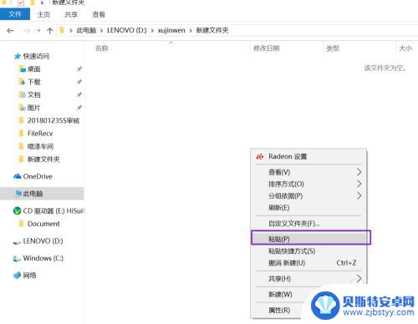Click the red Radeon logo icon
Image resolution: width=418 pixels, height=324 pixels.
point(260,156)
